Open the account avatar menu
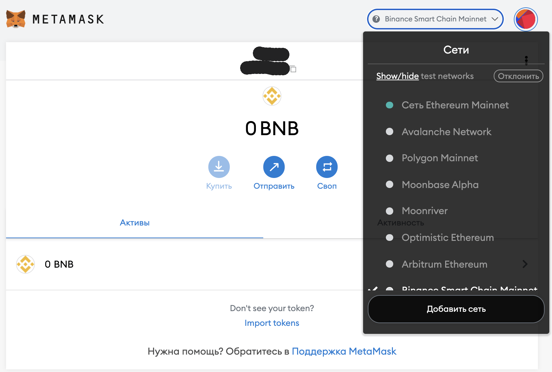The width and height of the screenshot is (552, 372). pyautogui.click(x=526, y=19)
